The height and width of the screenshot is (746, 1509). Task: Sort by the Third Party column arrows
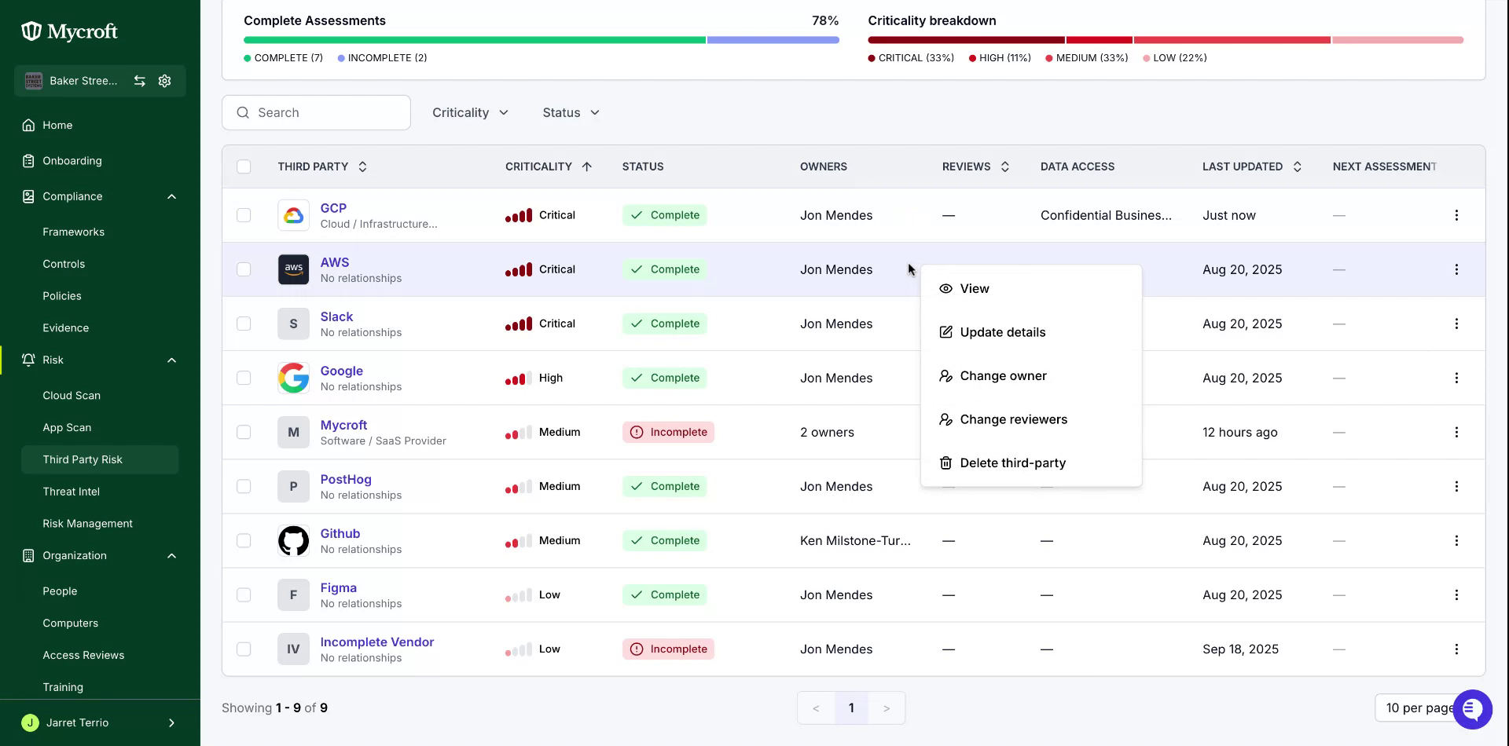click(362, 166)
